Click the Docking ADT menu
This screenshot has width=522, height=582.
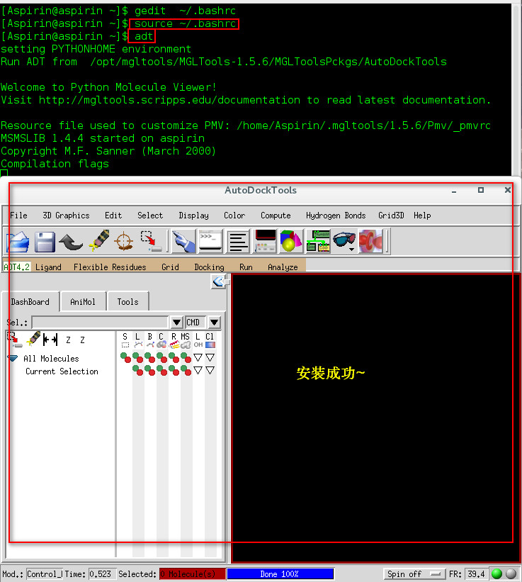tap(210, 267)
